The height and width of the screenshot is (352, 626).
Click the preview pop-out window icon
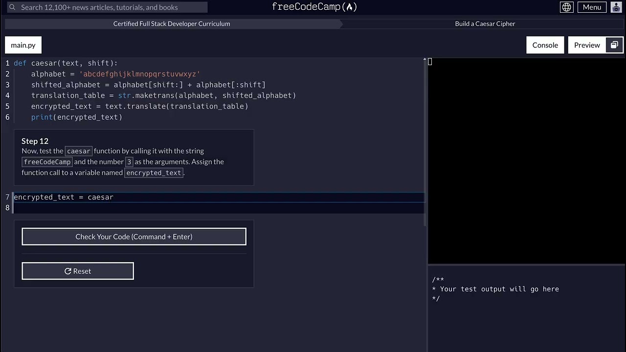[614, 45]
